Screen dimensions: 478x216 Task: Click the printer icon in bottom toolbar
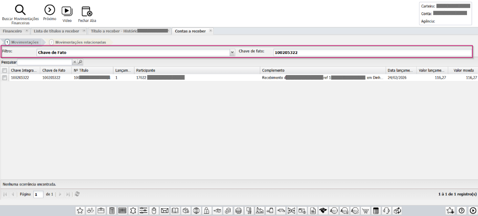238,211
